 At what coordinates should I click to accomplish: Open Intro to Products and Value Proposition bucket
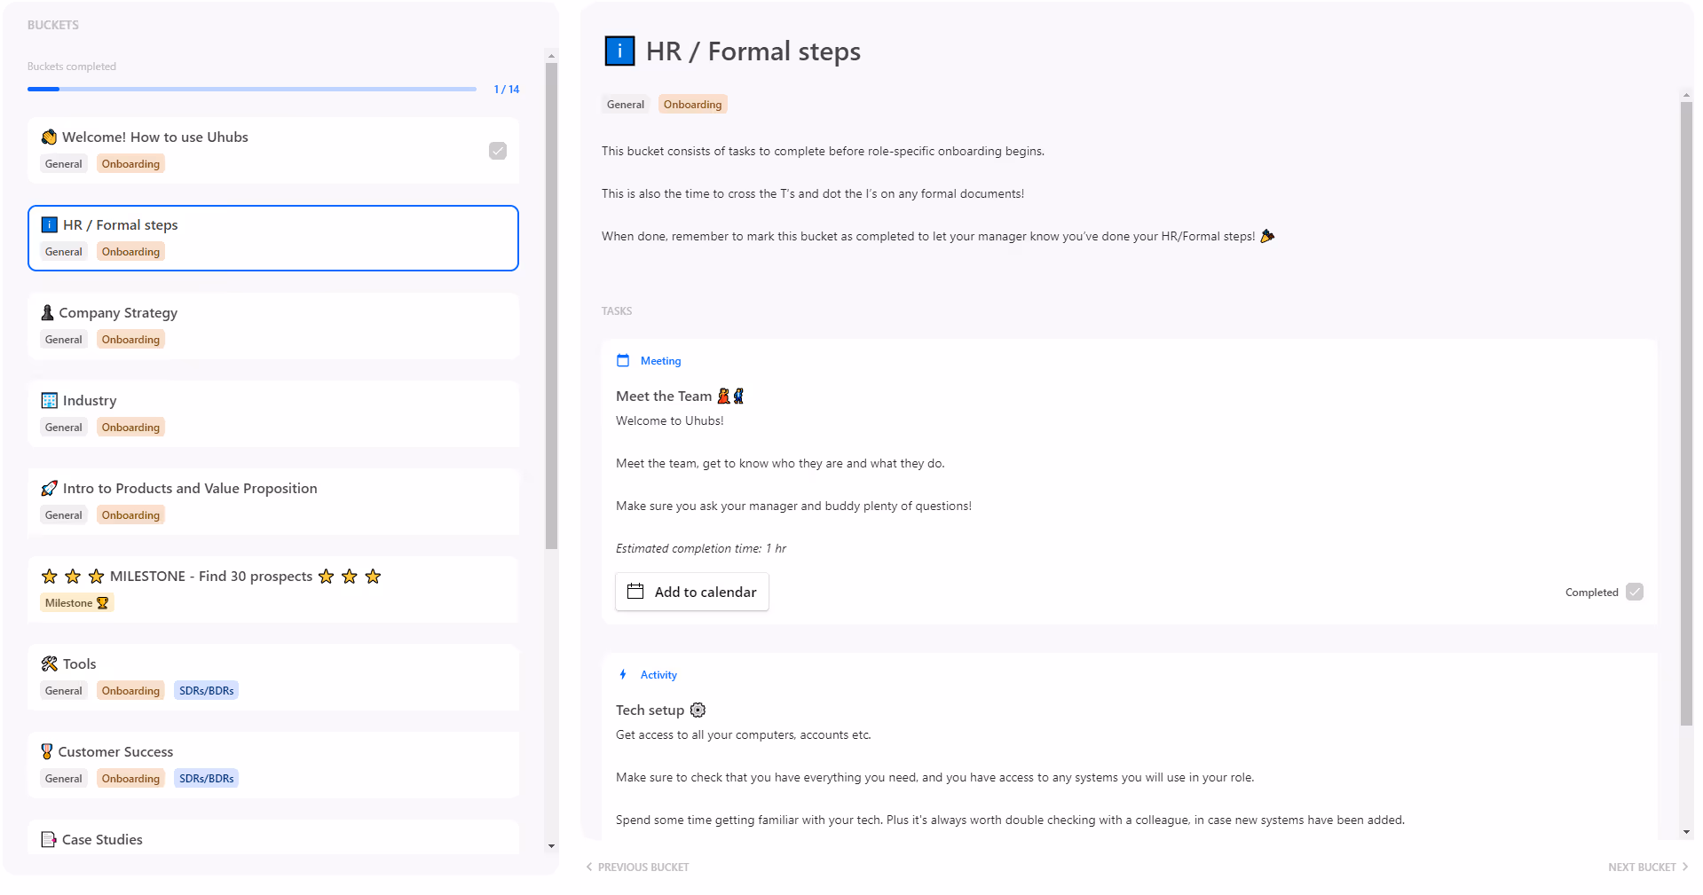click(273, 501)
